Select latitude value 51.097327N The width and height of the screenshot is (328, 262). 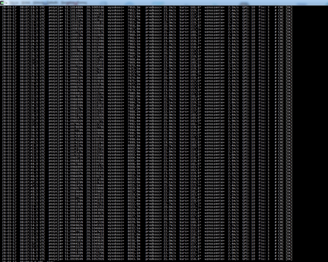(74, 145)
